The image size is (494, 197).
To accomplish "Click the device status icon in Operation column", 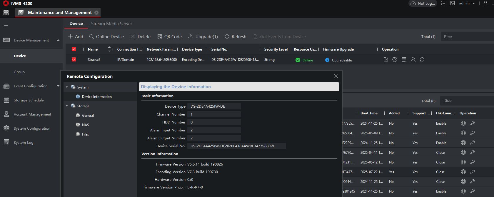I will pos(404,59).
